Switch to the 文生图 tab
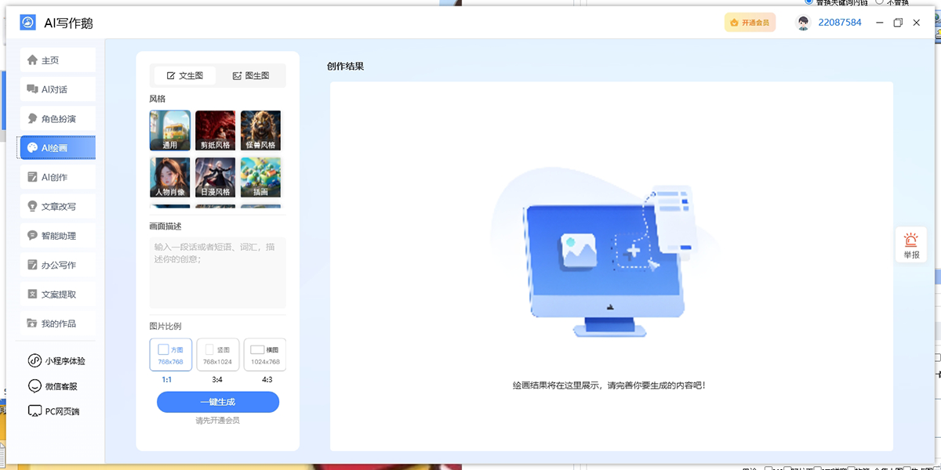This screenshot has width=941, height=470. pyautogui.click(x=185, y=75)
